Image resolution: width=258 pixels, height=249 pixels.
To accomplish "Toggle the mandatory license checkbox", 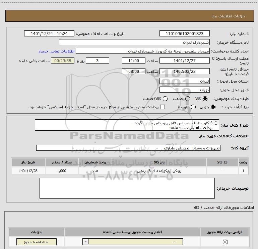I will click(x=225, y=242).
